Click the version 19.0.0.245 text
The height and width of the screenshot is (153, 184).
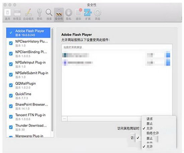(x=25, y=35)
